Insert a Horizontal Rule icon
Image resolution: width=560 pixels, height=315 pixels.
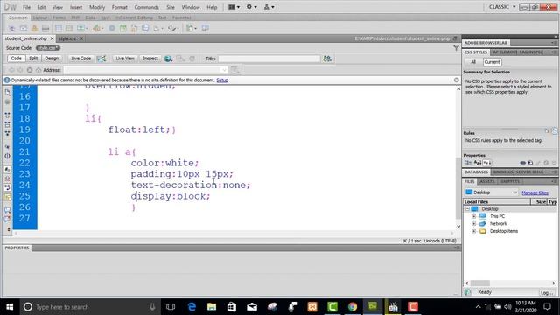tap(45, 28)
